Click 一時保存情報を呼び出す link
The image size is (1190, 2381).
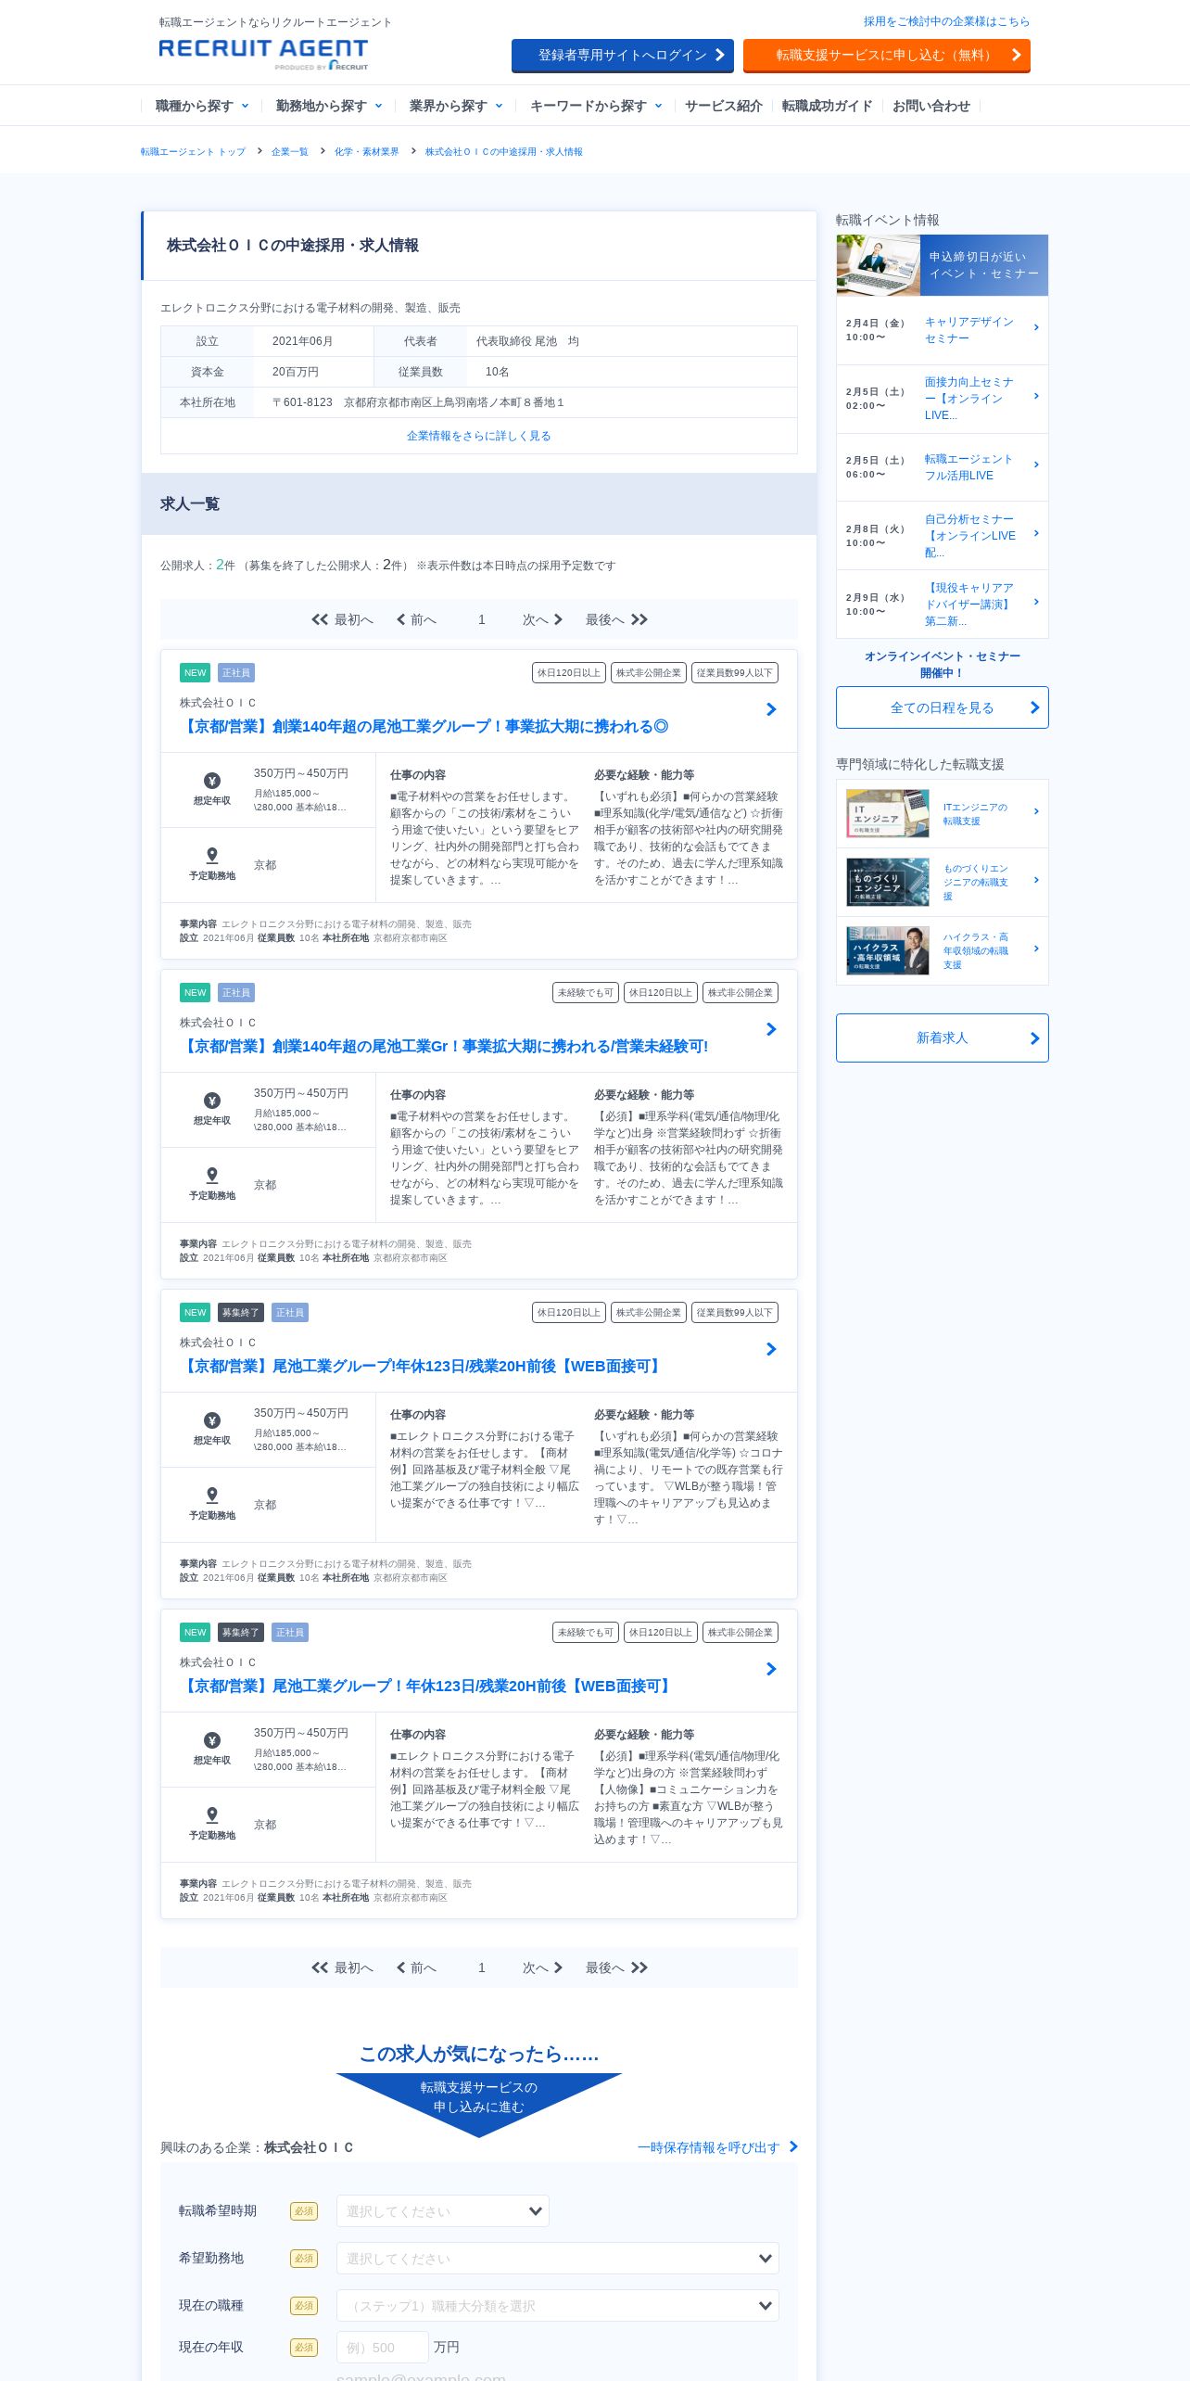[717, 2147]
